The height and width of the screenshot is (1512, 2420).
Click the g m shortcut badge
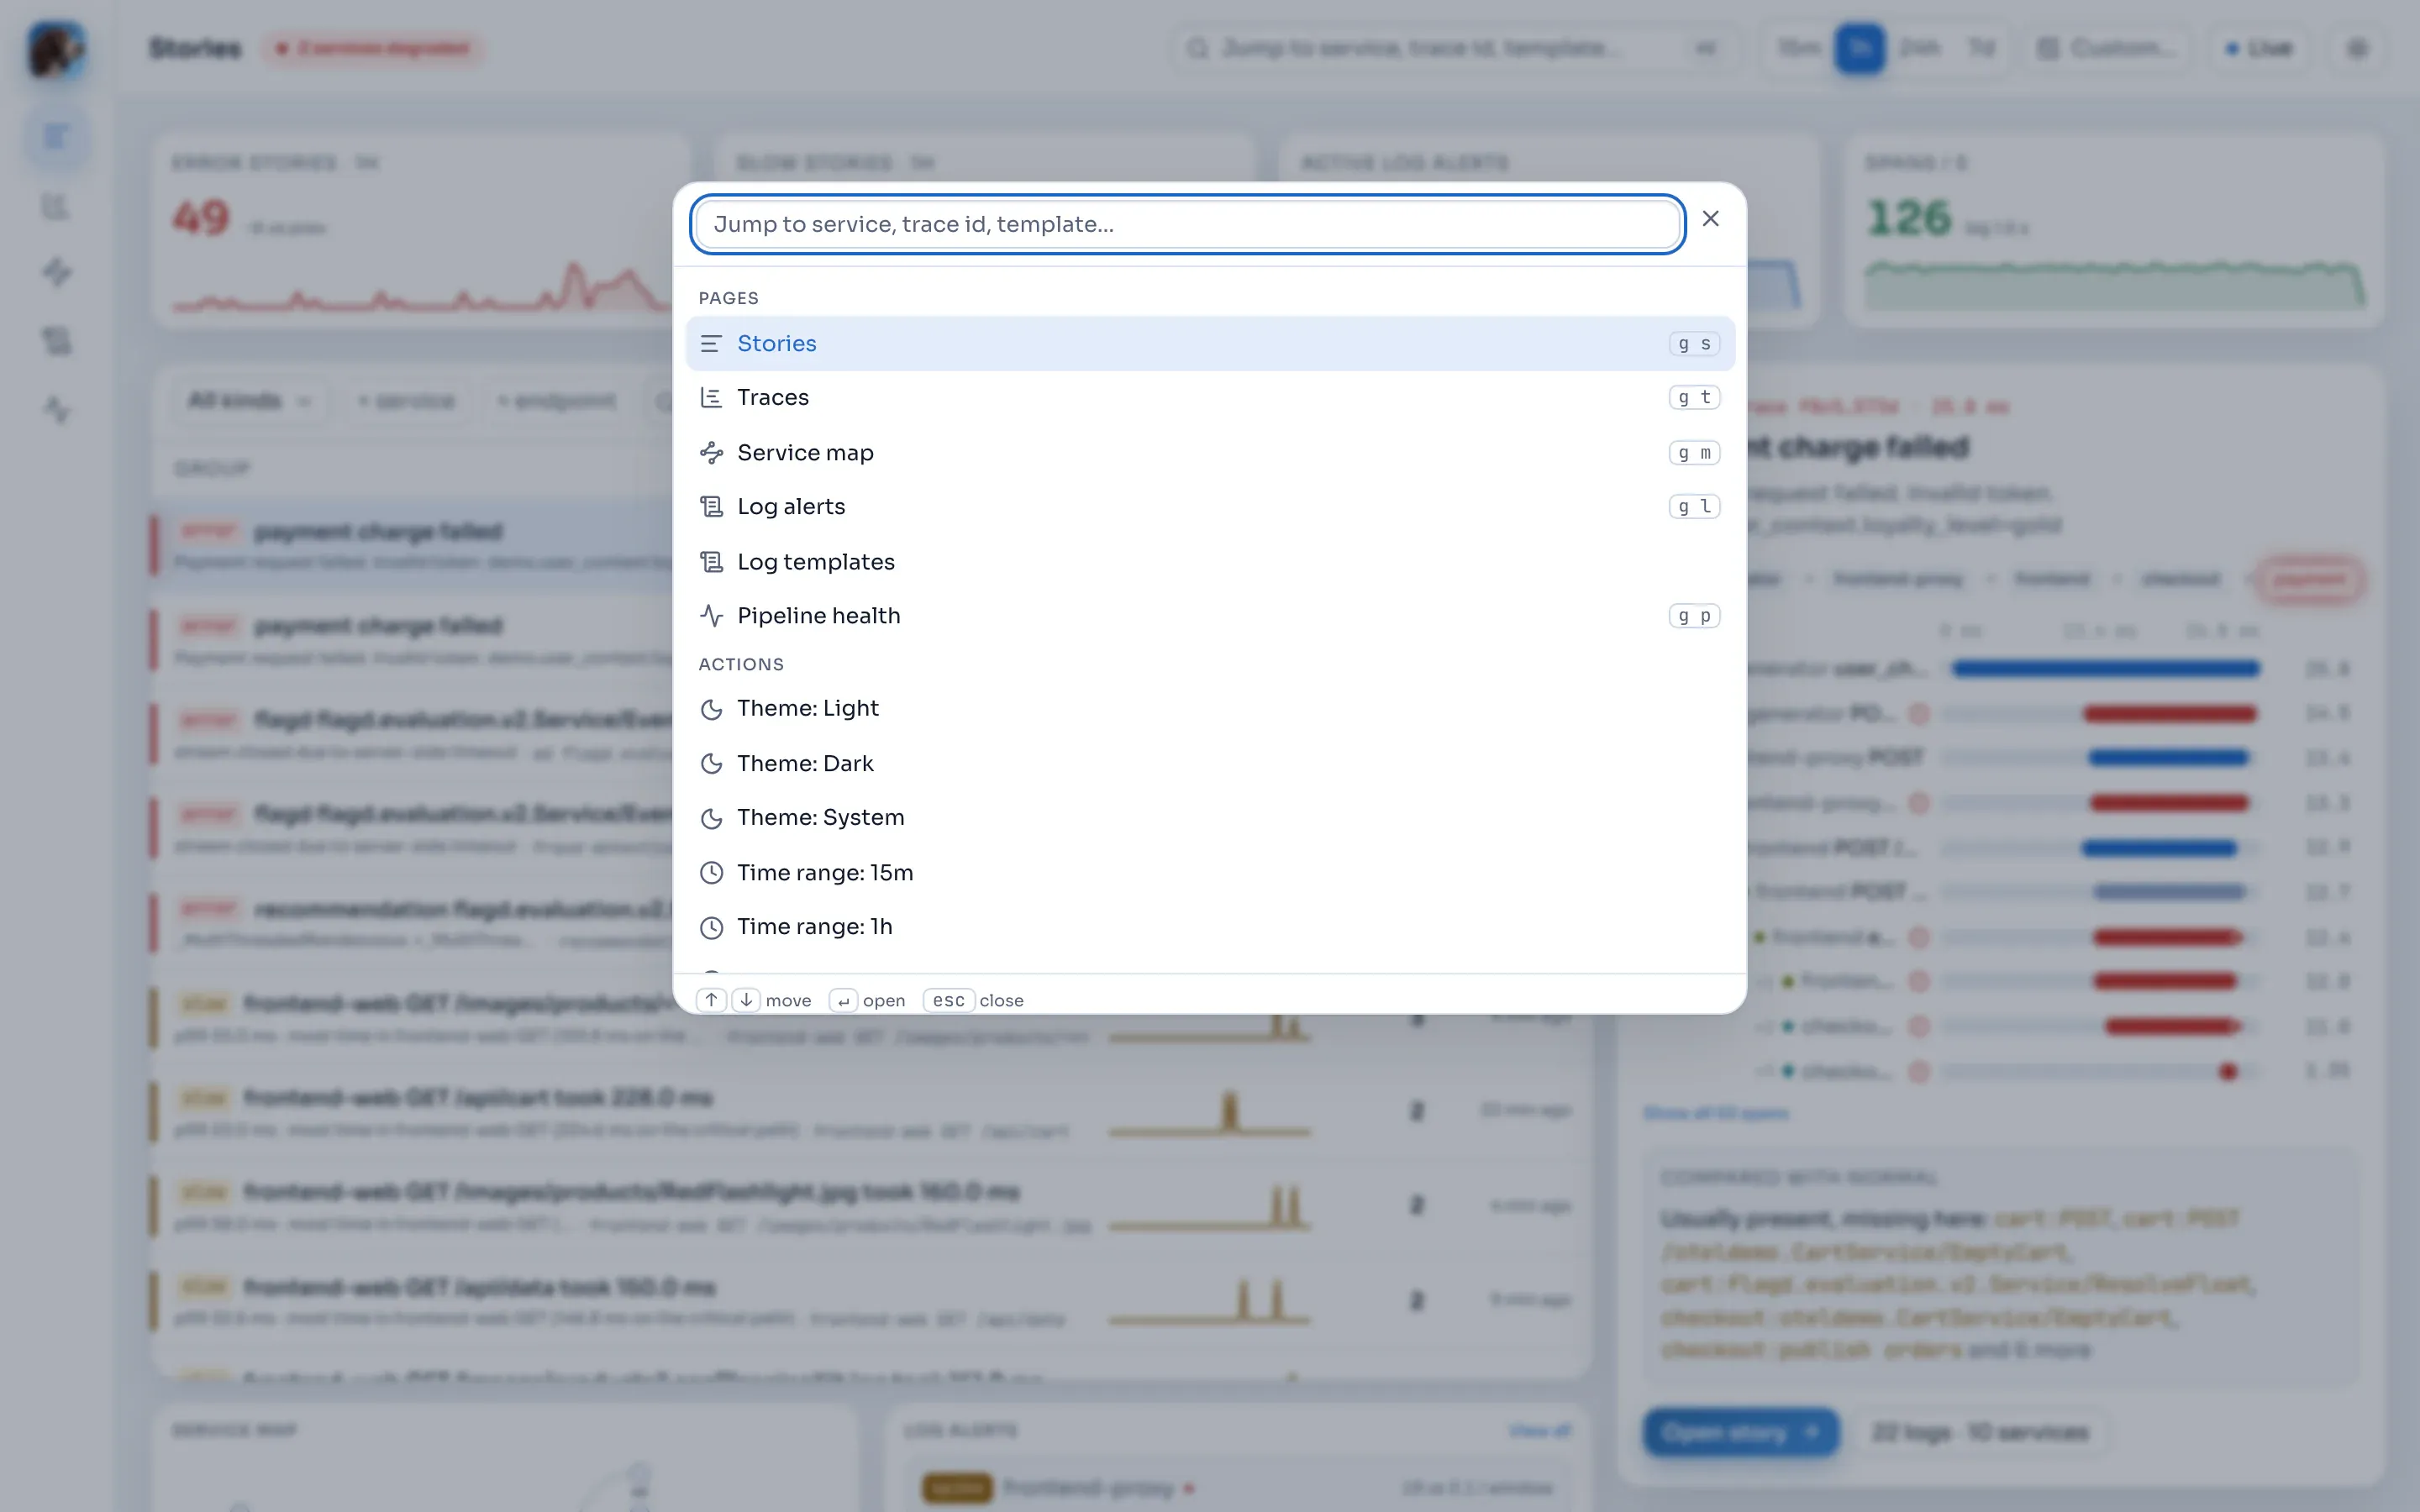pos(1694,453)
